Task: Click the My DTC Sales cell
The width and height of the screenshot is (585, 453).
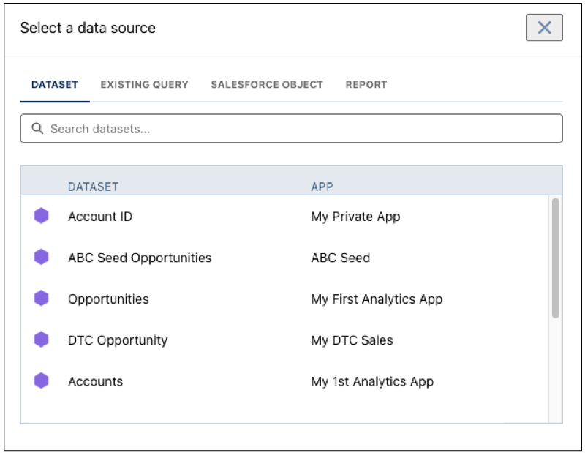Action: point(352,340)
